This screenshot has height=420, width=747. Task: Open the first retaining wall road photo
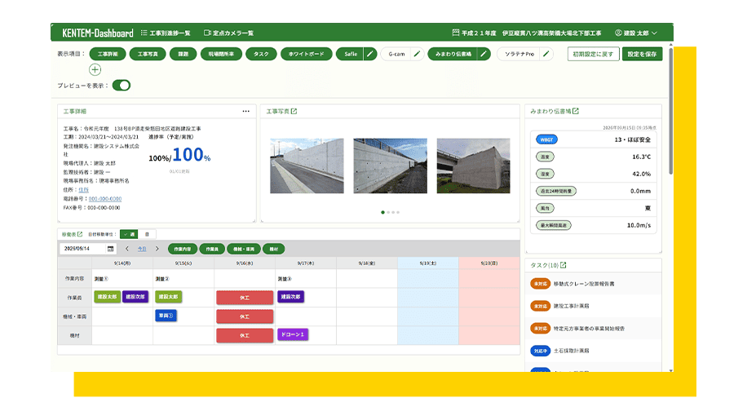pyautogui.click(x=307, y=166)
